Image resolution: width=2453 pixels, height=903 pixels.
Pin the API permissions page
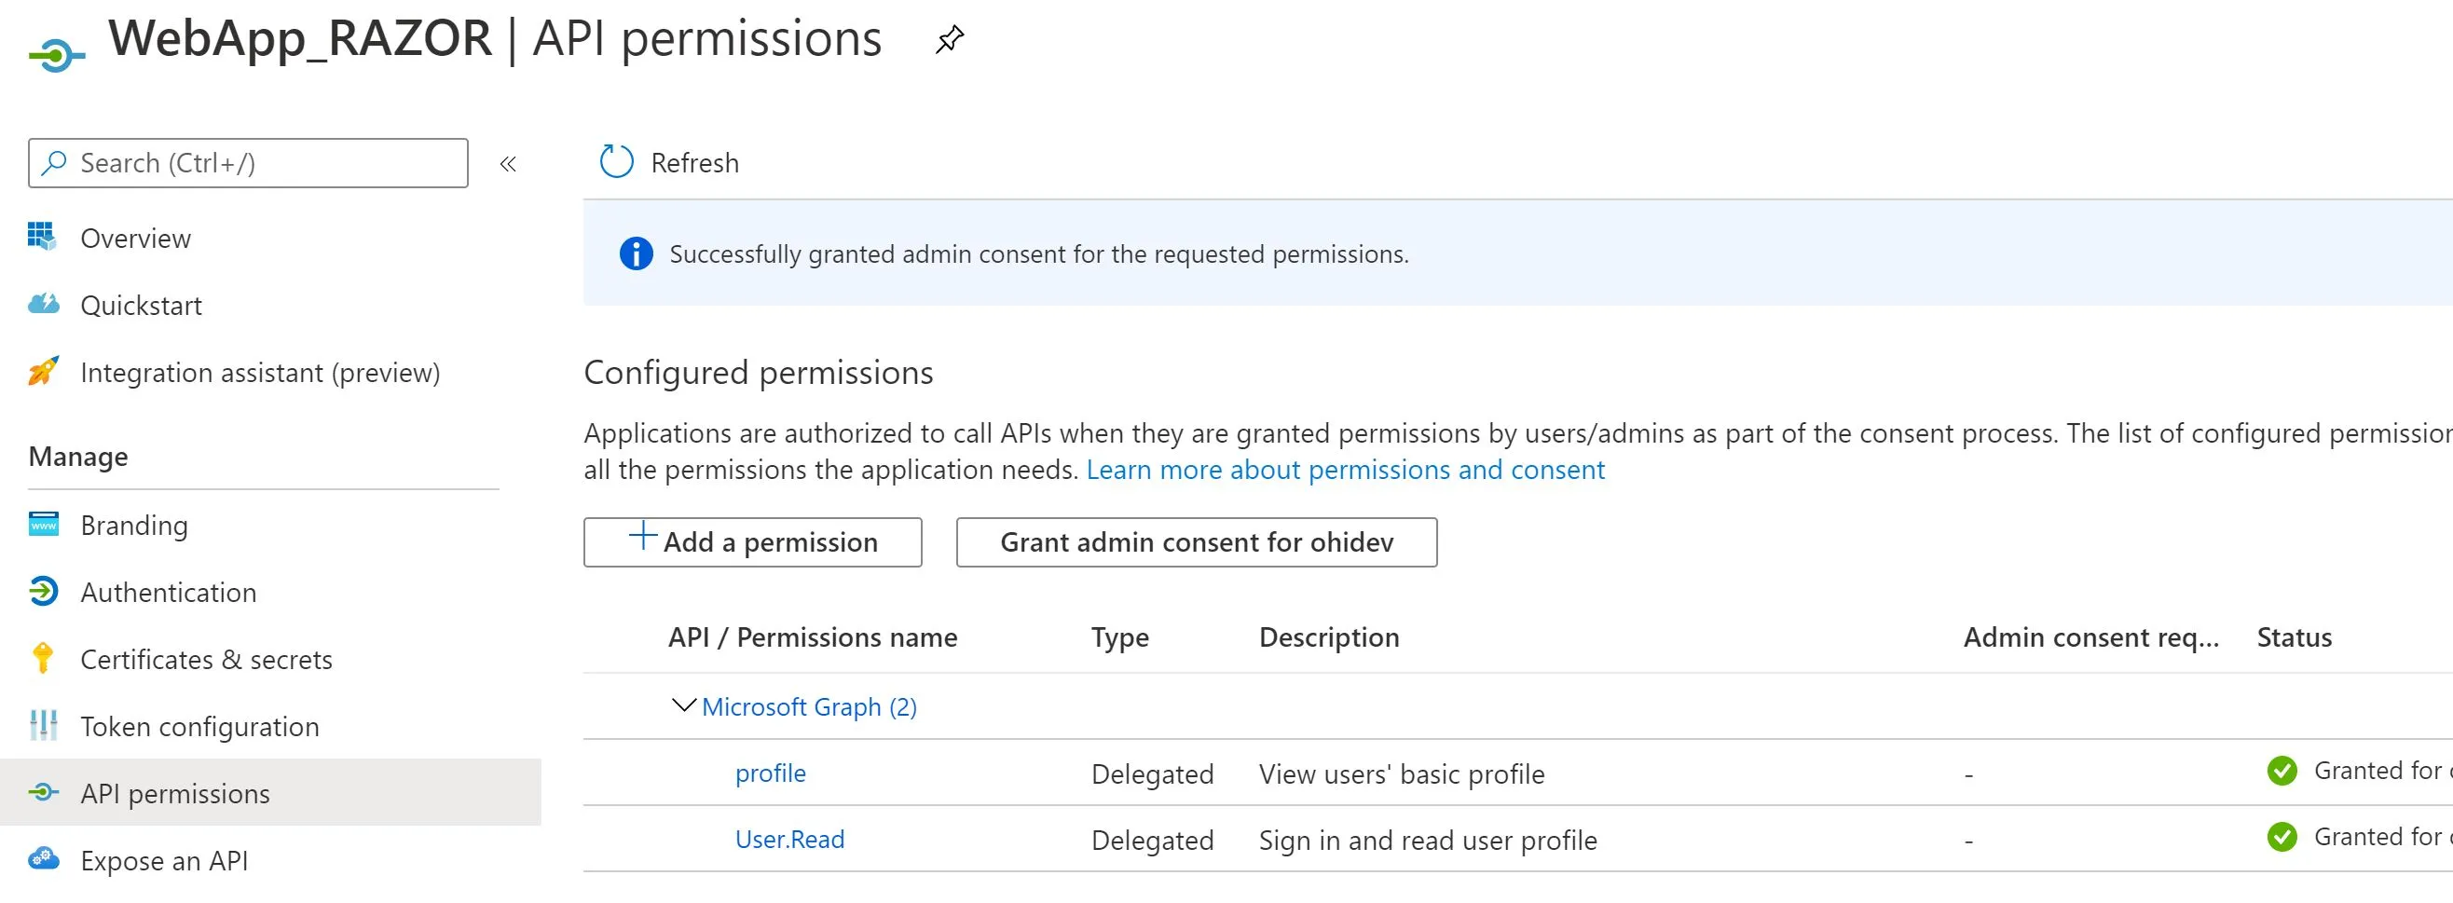coord(950,40)
